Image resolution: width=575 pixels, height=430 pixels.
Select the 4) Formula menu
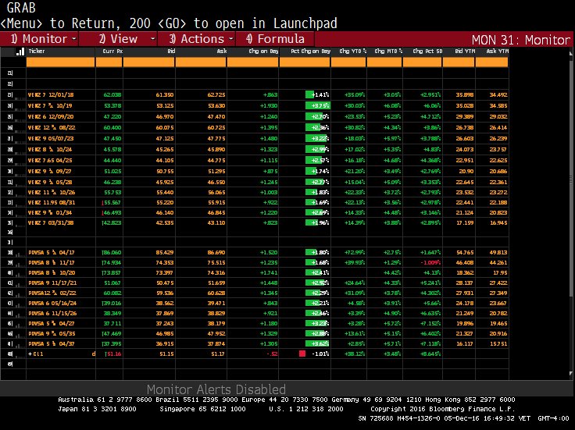coord(275,39)
